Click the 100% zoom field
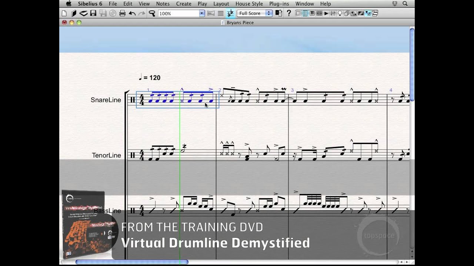This screenshot has height=266, width=474. [x=179, y=13]
